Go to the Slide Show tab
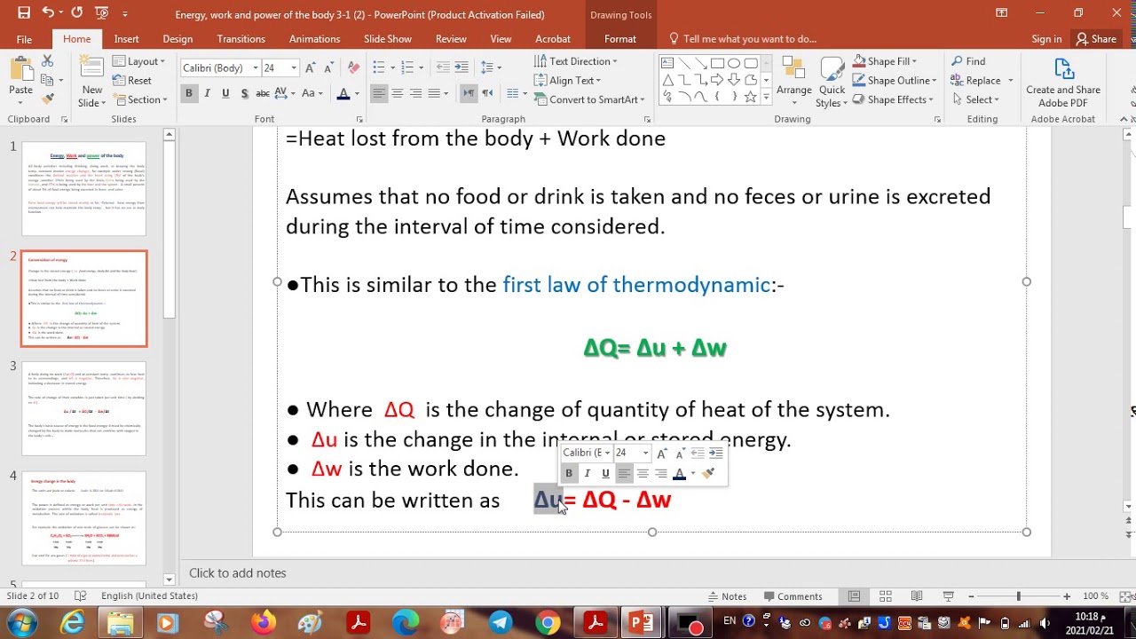The image size is (1136, 639). click(388, 39)
